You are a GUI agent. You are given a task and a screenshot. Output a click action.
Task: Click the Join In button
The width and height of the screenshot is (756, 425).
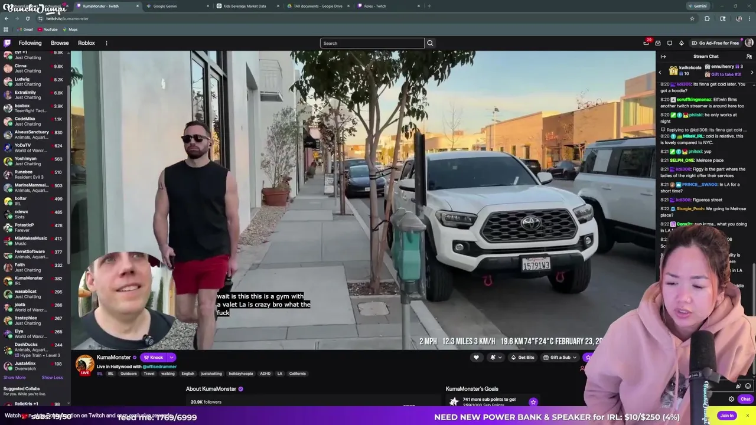[726, 416]
